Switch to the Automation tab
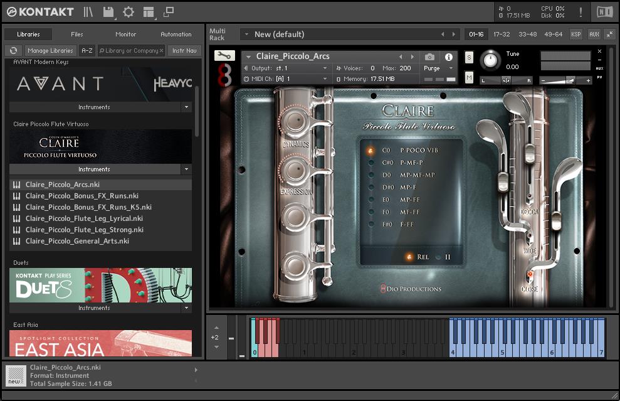 point(176,35)
